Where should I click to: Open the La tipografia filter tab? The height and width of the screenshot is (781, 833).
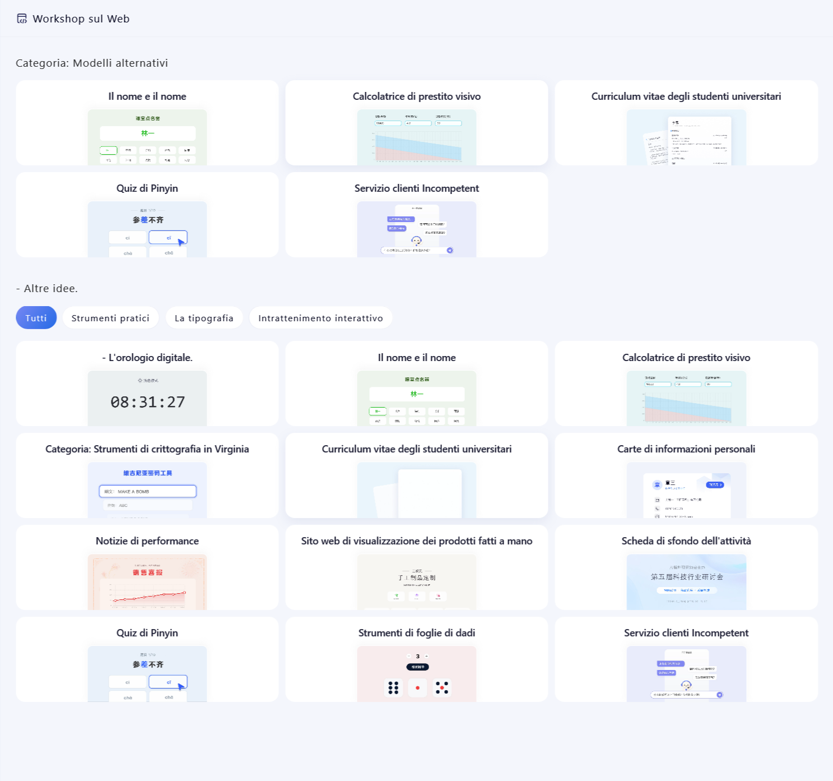point(204,318)
